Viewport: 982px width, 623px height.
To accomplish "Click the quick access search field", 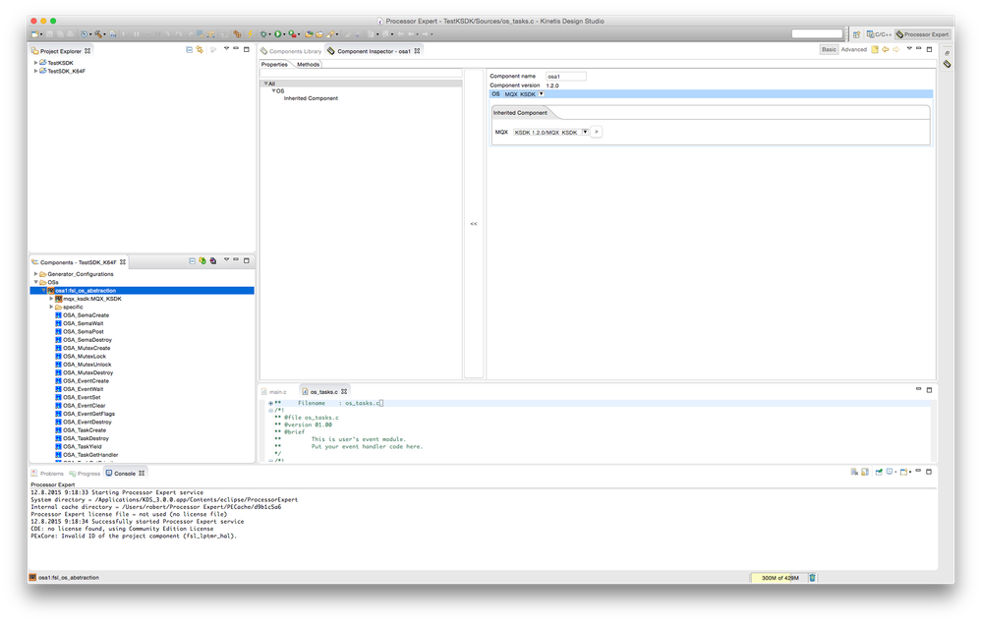I will tap(817, 33).
